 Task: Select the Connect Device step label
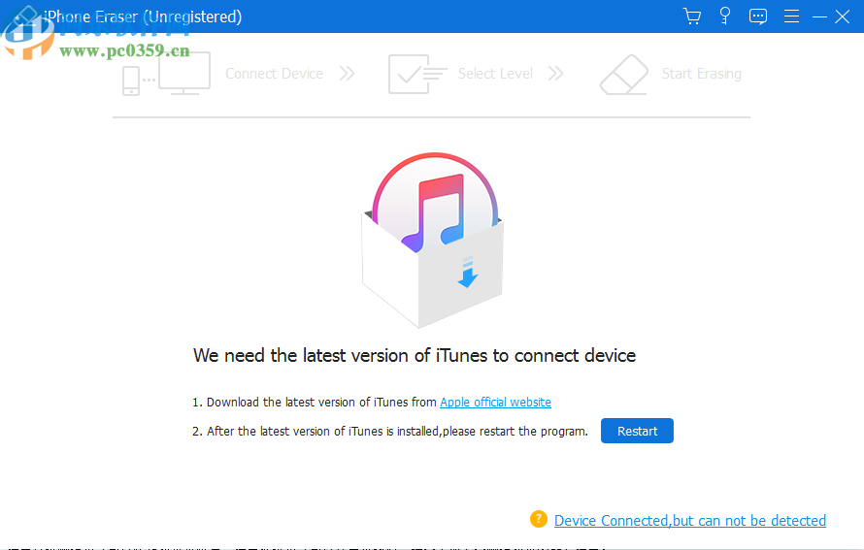(x=274, y=74)
